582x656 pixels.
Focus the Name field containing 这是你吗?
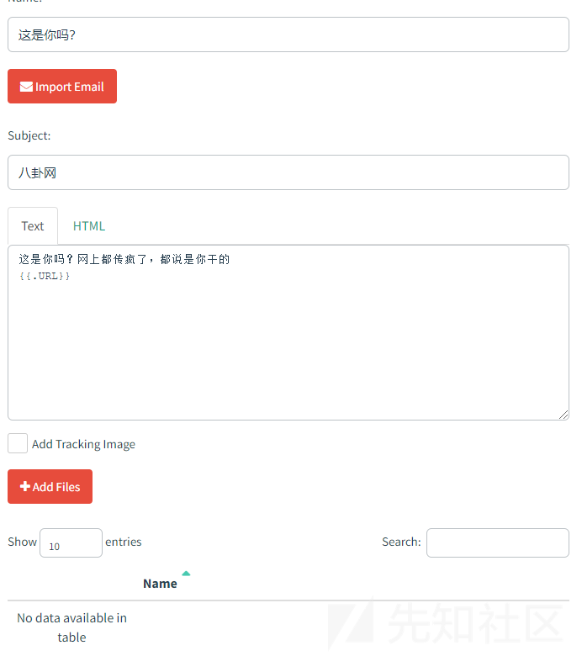288,34
